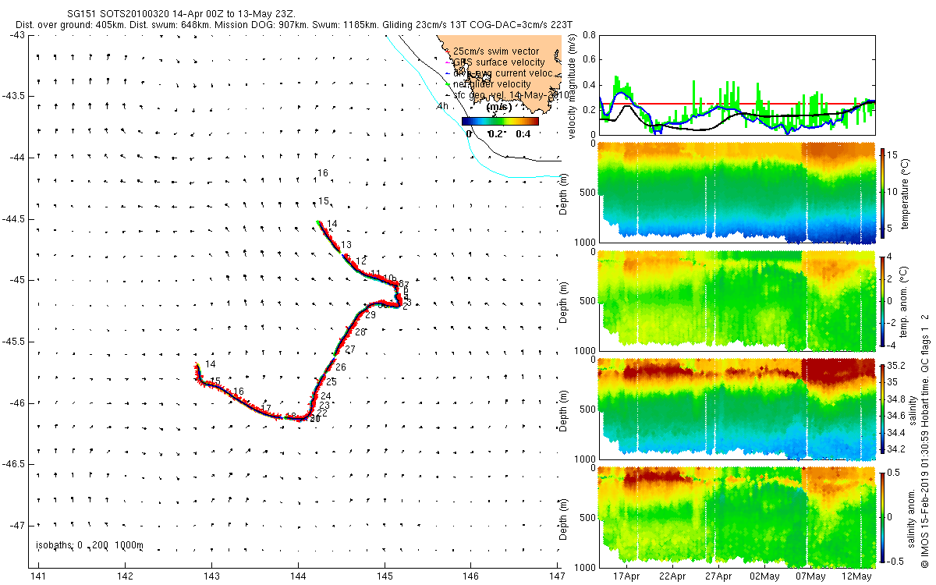The height and width of the screenshot is (585, 936).
Task: Click the '25cm/s swim vector' legend entry
Action: coord(495,51)
